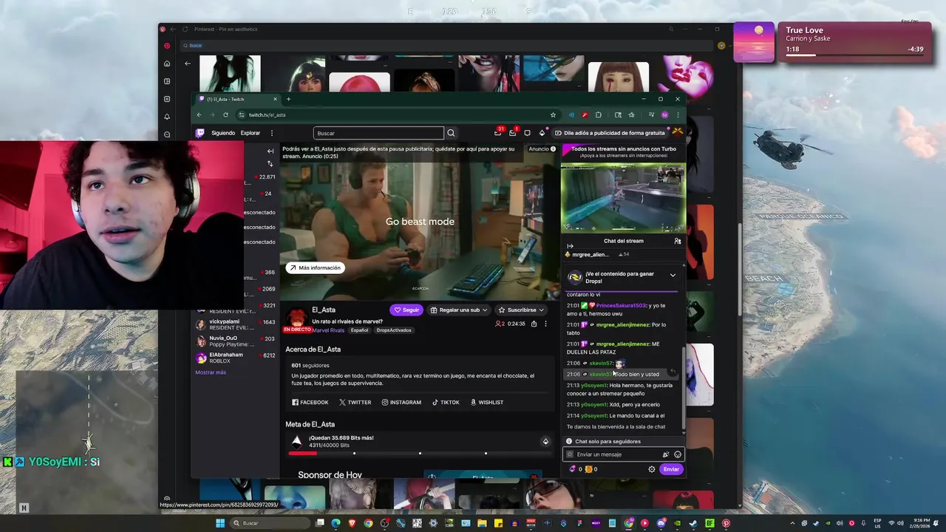Click the sort arrows icon in Twitch sidebar
This screenshot has height=532, width=946.
[x=270, y=163]
